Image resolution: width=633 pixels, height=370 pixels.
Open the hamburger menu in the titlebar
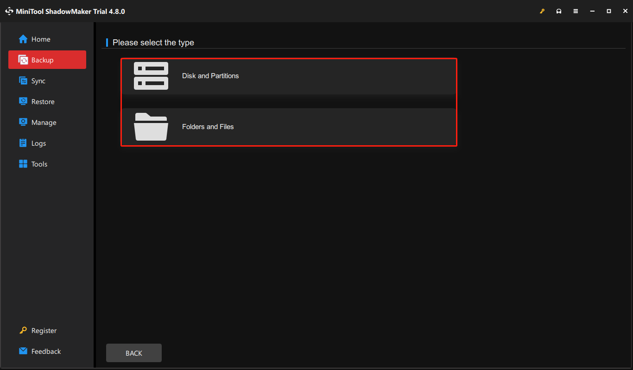point(576,11)
